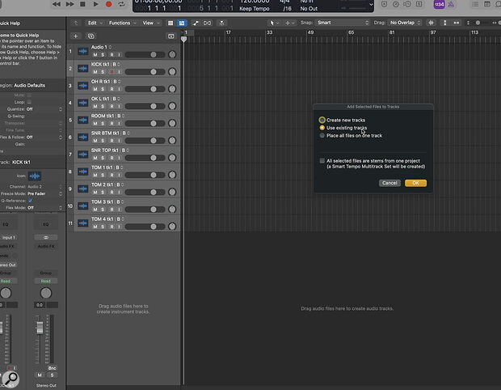The image size is (501, 390).
Task: Click the Fast Forward transport button
Action: (x=69, y=4)
